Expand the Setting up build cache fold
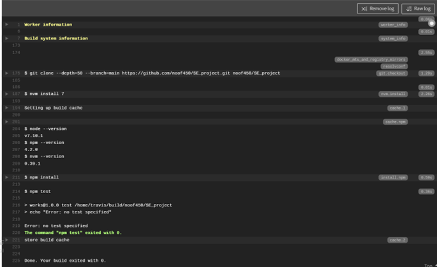Screen dimensions: 437x267 pos(6,108)
